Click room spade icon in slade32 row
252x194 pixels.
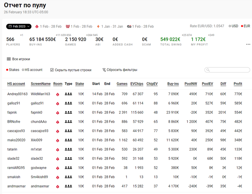coord(58,159)
